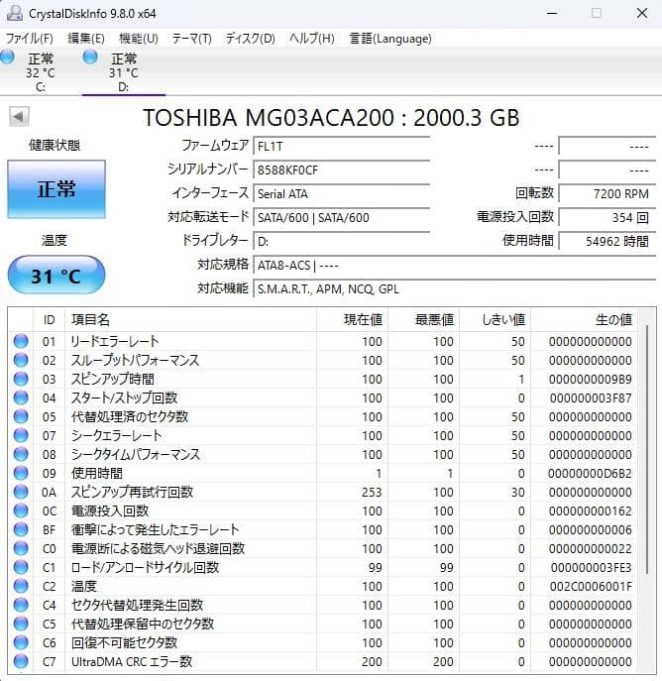Open the 編集(E) menu
662x681 pixels.
click(86, 39)
